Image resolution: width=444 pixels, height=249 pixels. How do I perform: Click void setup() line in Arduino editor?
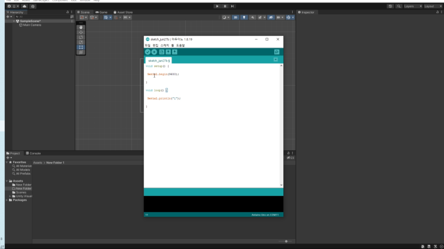point(157,66)
